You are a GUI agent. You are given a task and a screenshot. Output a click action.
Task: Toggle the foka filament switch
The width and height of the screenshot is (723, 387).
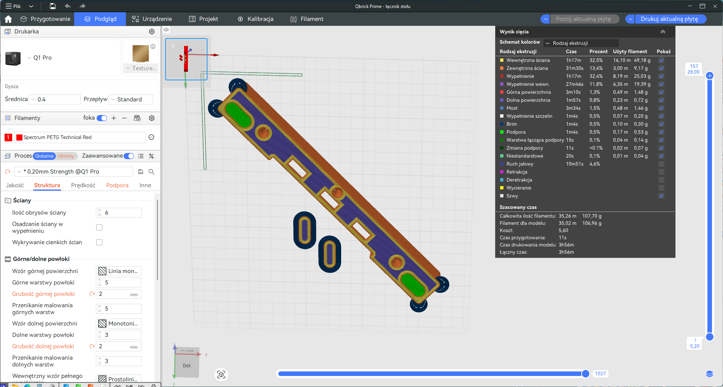point(102,118)
